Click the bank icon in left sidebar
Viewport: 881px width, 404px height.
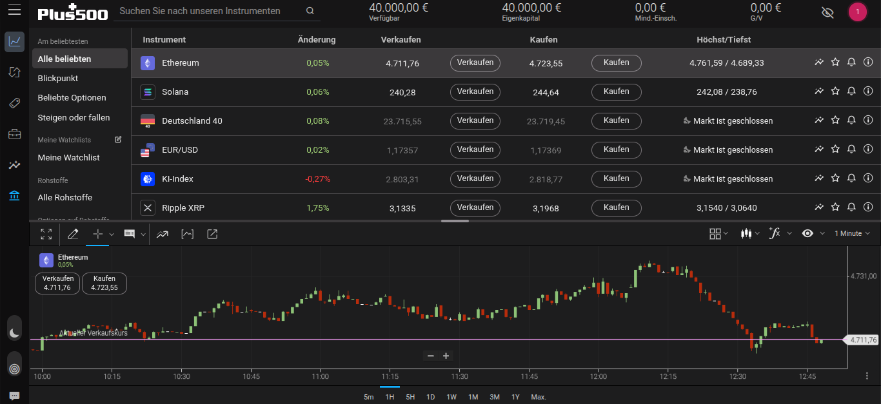(14, 196)
